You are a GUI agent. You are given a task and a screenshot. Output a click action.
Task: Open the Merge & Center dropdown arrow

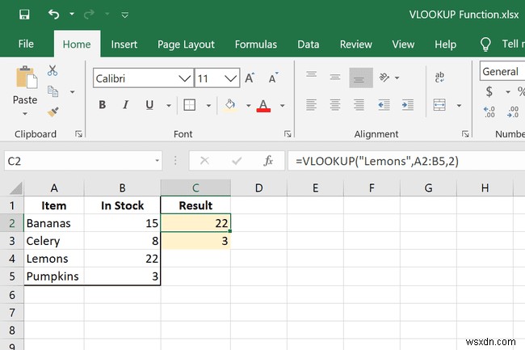459,106
